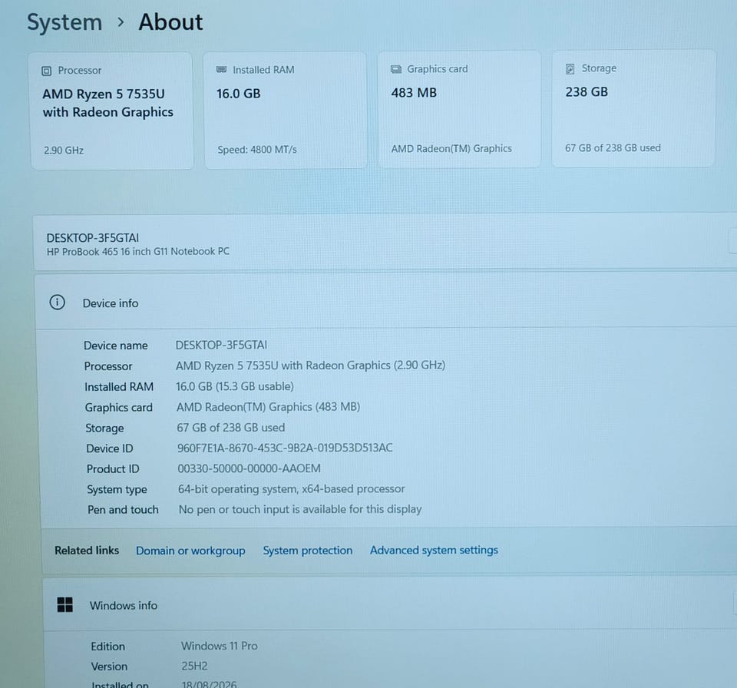The width and height of the screenshot is (737, 688).
Task: Select the 64-bit operating system value
Action: tap(291, 489)
